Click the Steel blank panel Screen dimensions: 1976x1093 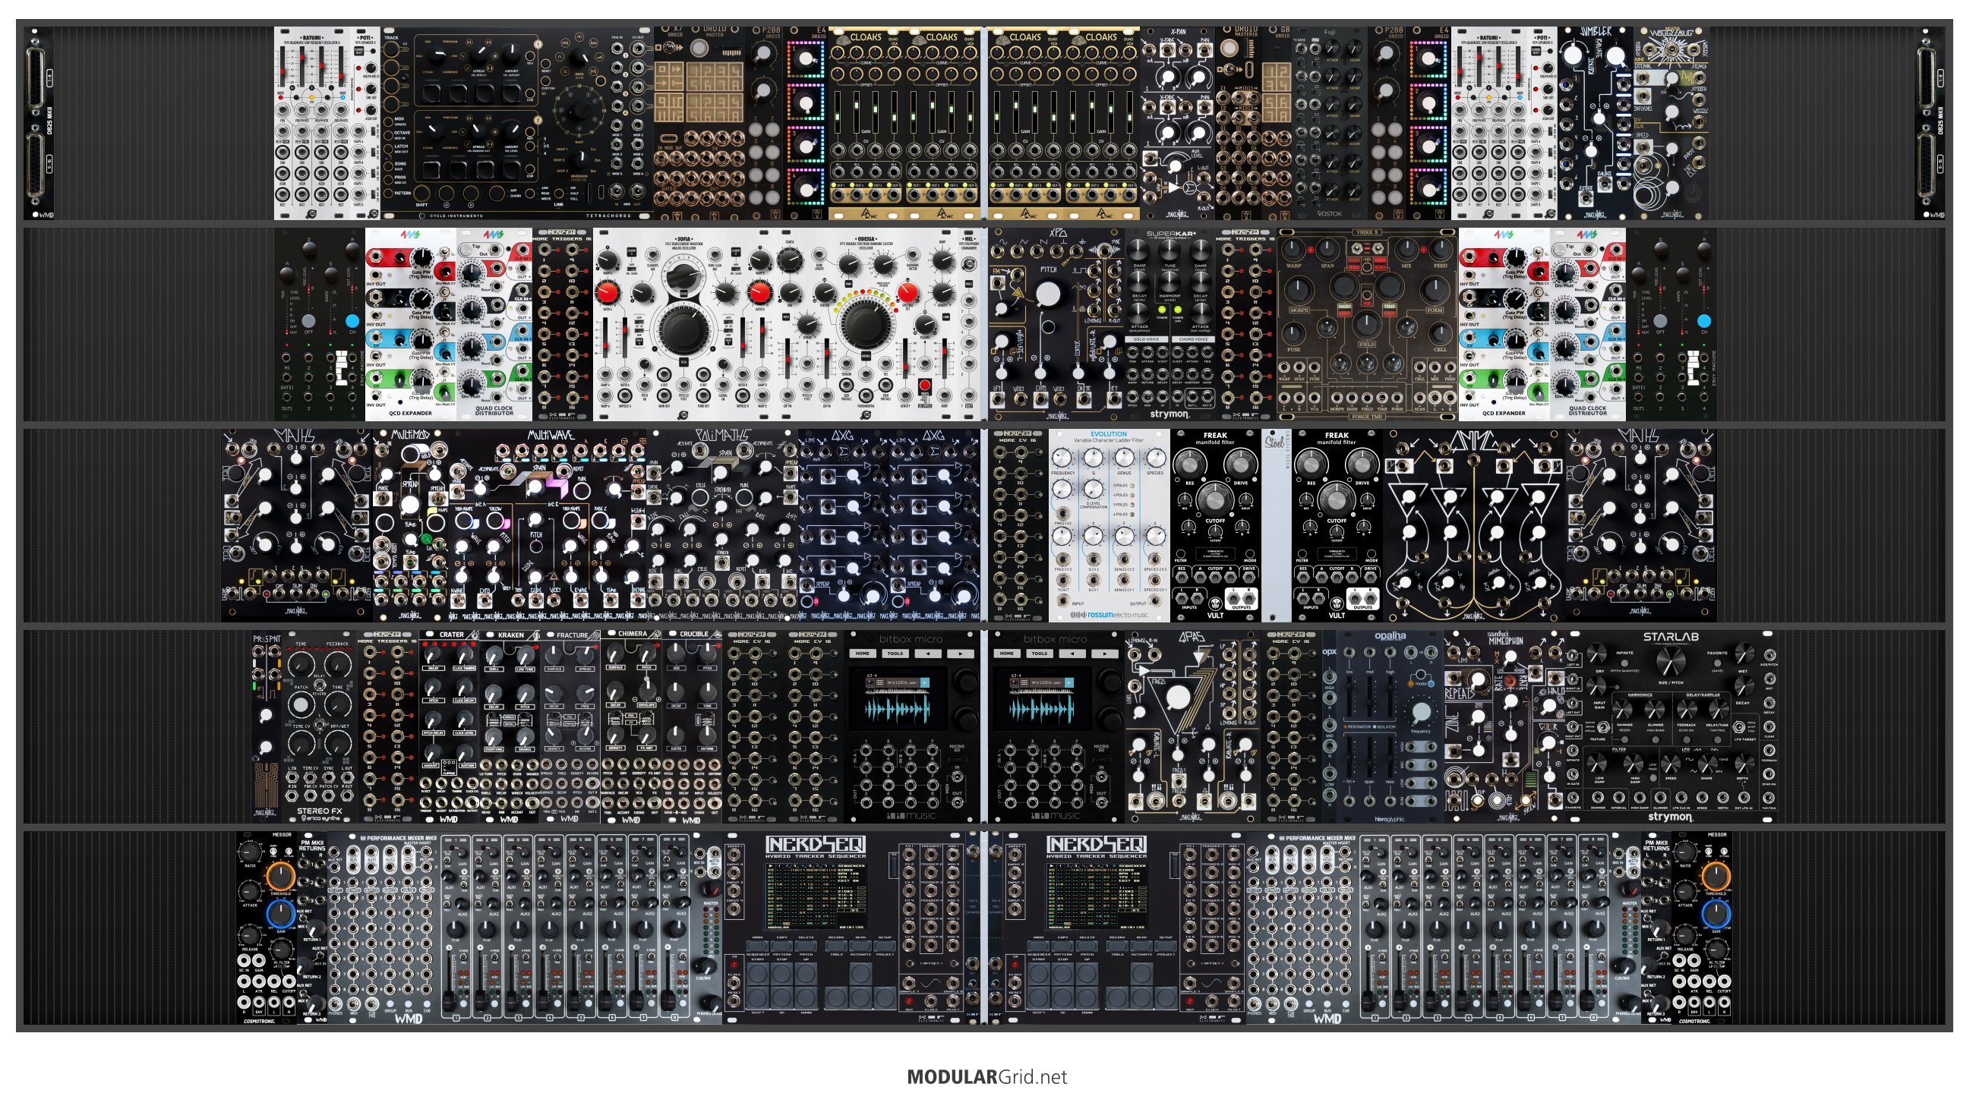click(x=1277, y=525)
